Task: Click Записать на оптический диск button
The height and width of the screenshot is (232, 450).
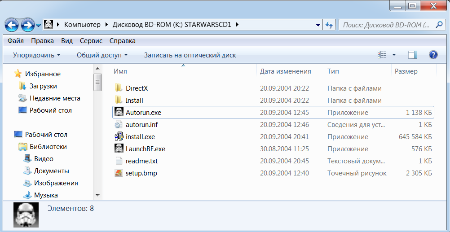Action: coord(190,55)
